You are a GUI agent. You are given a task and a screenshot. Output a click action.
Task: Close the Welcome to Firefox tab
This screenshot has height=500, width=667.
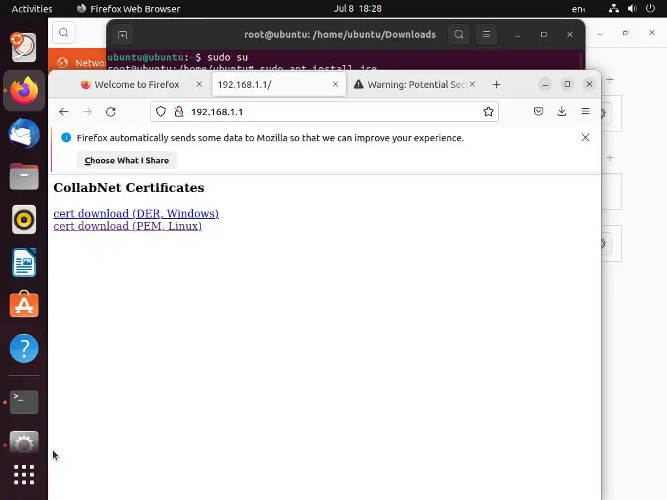point(199,84)
